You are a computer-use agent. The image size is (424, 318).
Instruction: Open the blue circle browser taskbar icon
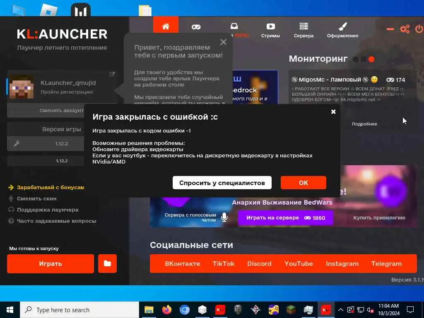click(184, 310)
